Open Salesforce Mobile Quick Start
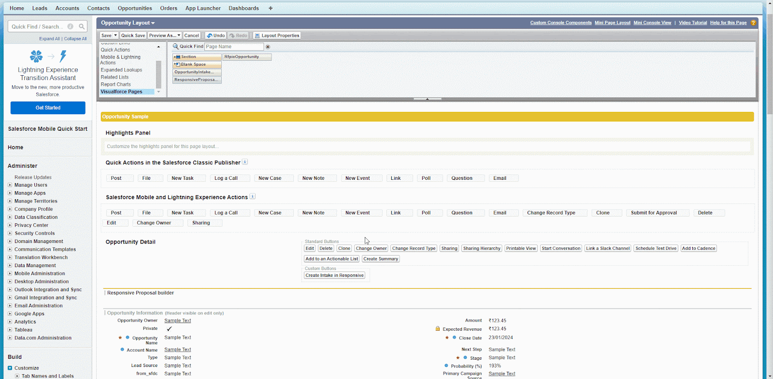The width and height of the screenshot is (773, 379). pyautogui.click(x=47, y=129)
